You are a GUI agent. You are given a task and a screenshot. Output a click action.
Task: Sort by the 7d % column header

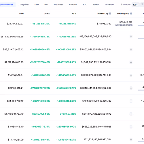point(74,14)
